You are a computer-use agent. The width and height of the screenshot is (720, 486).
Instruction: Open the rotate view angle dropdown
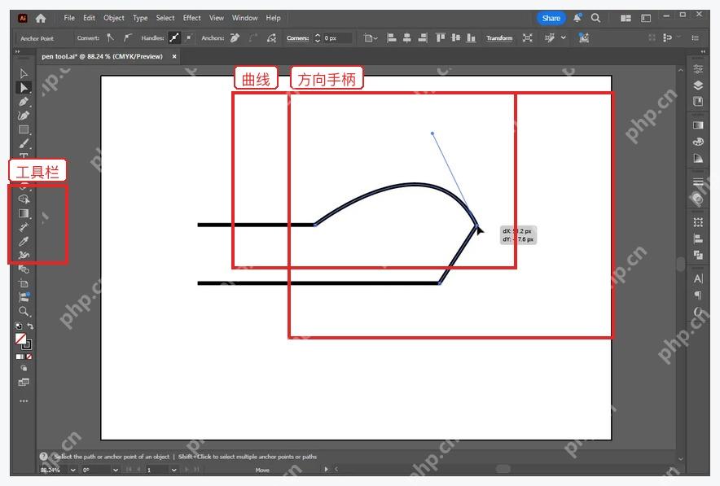(x=116, y=470)
